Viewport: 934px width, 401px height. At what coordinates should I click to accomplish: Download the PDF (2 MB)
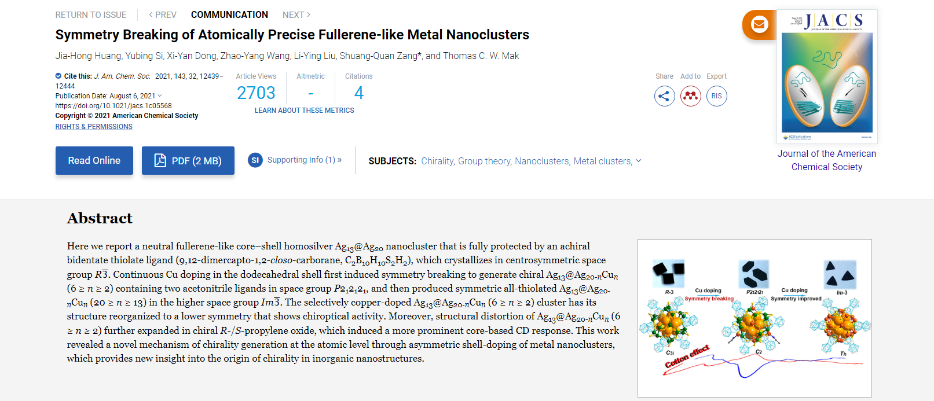[x=188, y=161]
